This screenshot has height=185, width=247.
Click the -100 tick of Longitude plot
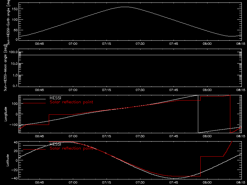click(x=14, y=125)
